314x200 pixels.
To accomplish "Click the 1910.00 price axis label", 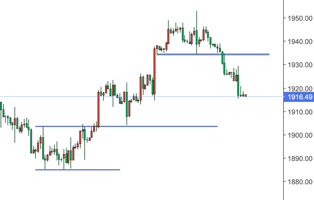I will click(x=298, y=112).
